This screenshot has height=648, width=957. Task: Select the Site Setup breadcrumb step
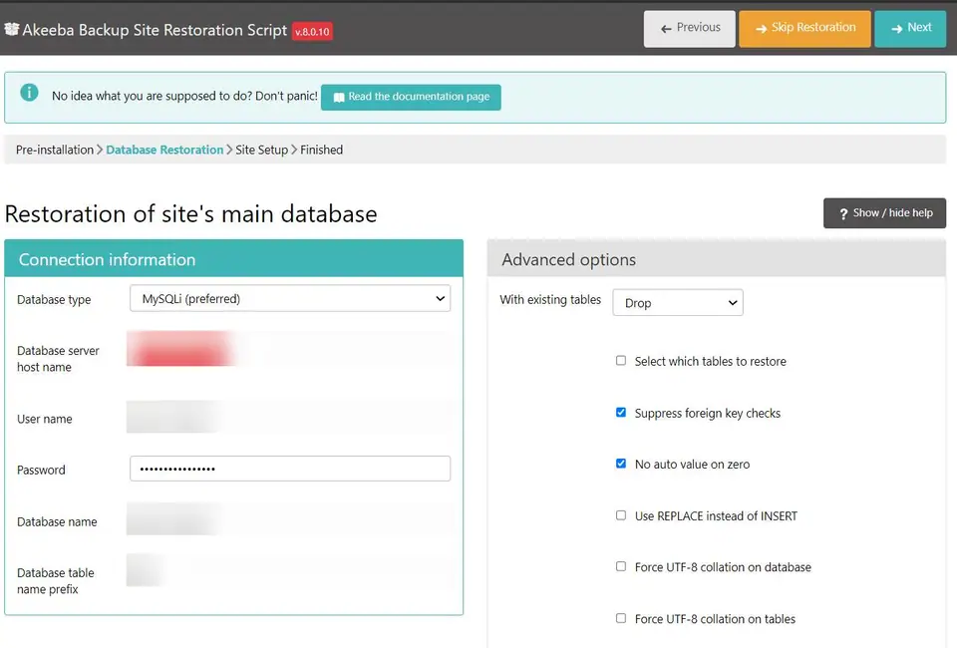coord(261,150)
